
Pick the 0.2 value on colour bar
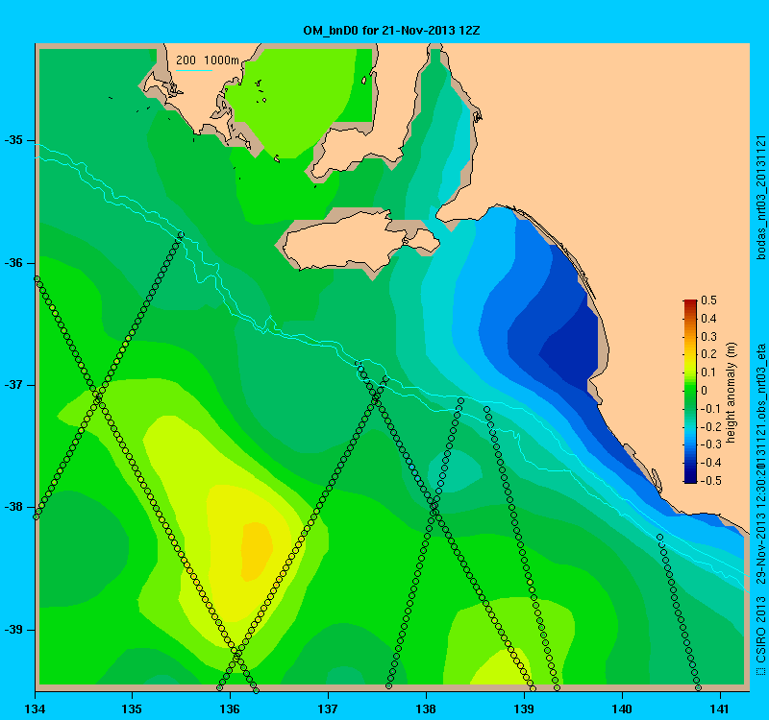tap(708, 354)
